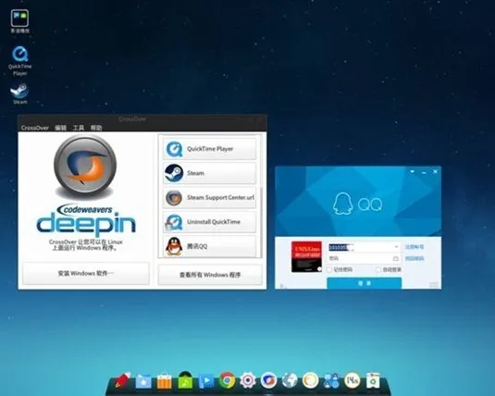
Task: Click the 注册帐号 link in QQ
Action: tap(415, 247)
